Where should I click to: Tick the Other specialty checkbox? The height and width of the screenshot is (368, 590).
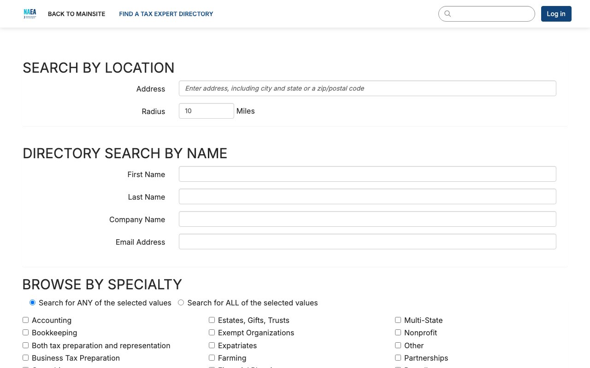[398, 345]
